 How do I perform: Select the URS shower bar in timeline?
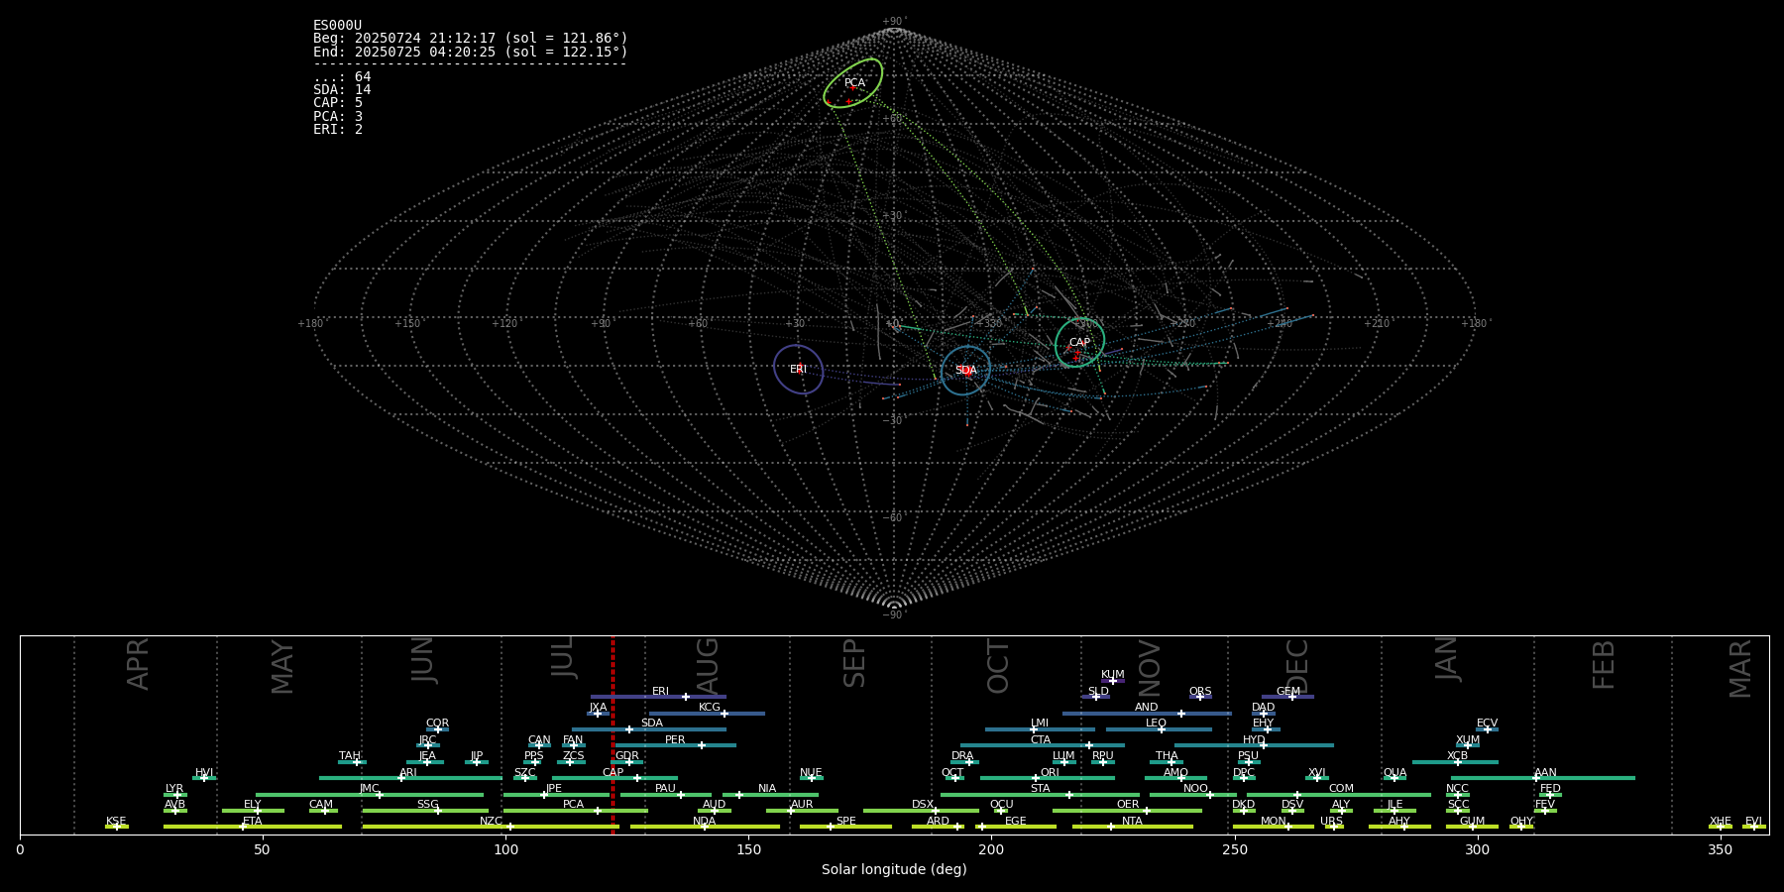(x=1333, y=827)
